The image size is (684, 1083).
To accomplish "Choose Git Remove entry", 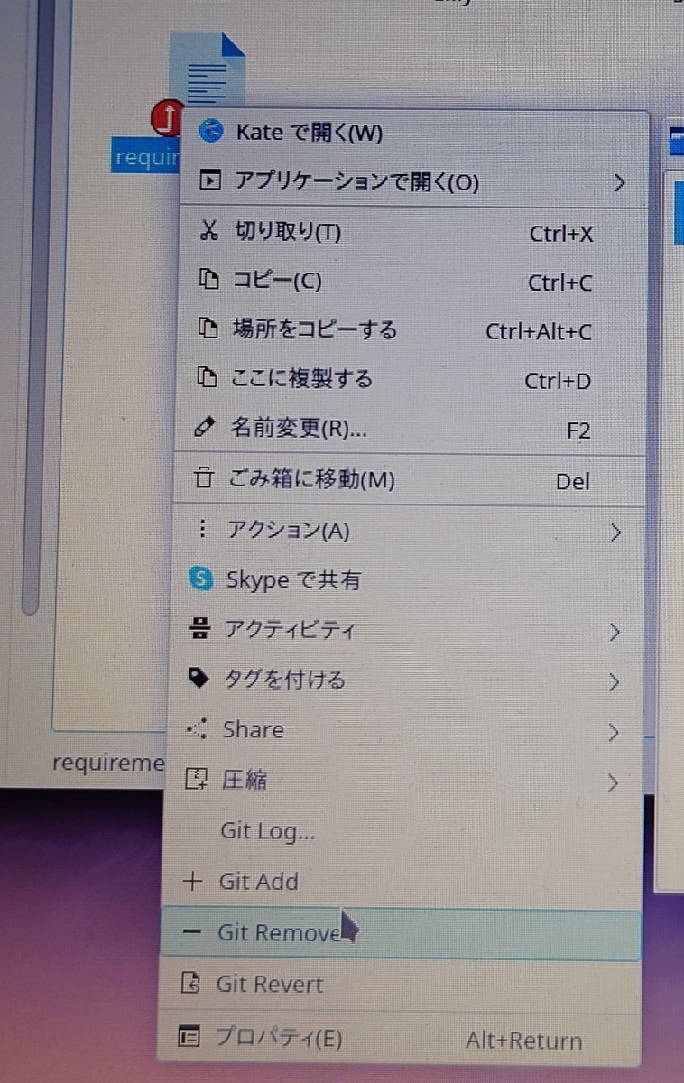I will pos(402,934).
